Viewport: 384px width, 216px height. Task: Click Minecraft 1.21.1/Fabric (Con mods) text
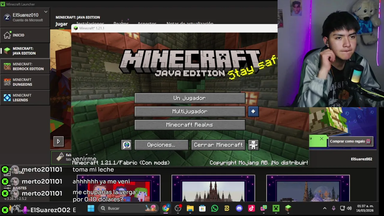(121, 163)
